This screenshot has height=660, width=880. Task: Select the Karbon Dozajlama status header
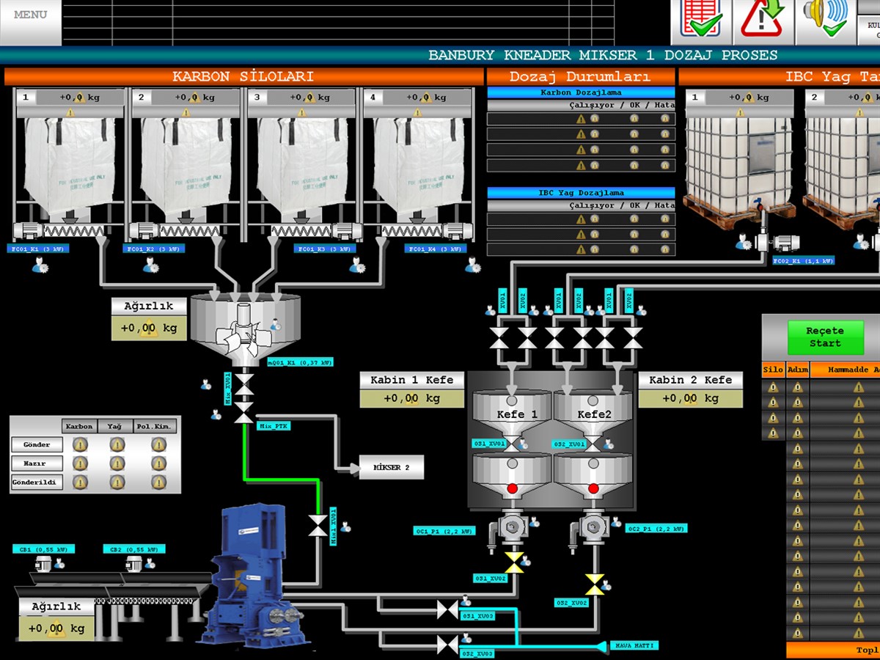[581, 92]
